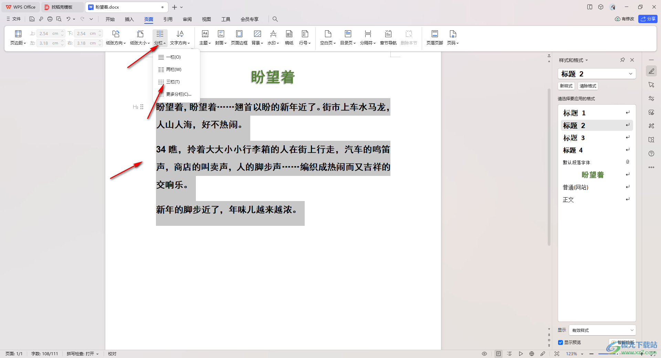
Task: Switch to outline view
Action: 510,354
